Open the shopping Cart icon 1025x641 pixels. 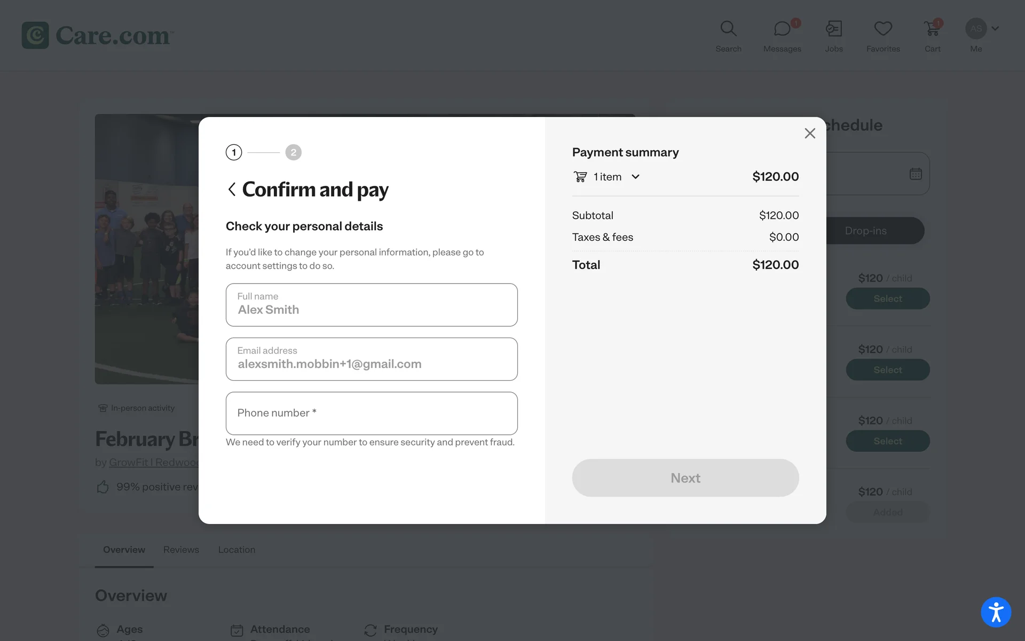(x=932, y=29)
